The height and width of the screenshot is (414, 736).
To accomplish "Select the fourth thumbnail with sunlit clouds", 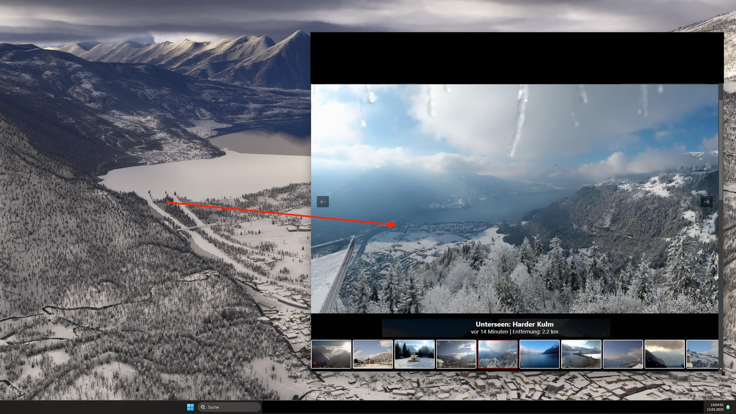I will tap(456, 354).
